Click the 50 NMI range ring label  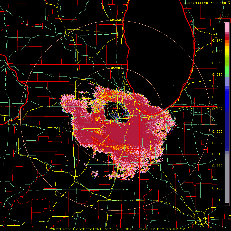[x=115, y=68]
